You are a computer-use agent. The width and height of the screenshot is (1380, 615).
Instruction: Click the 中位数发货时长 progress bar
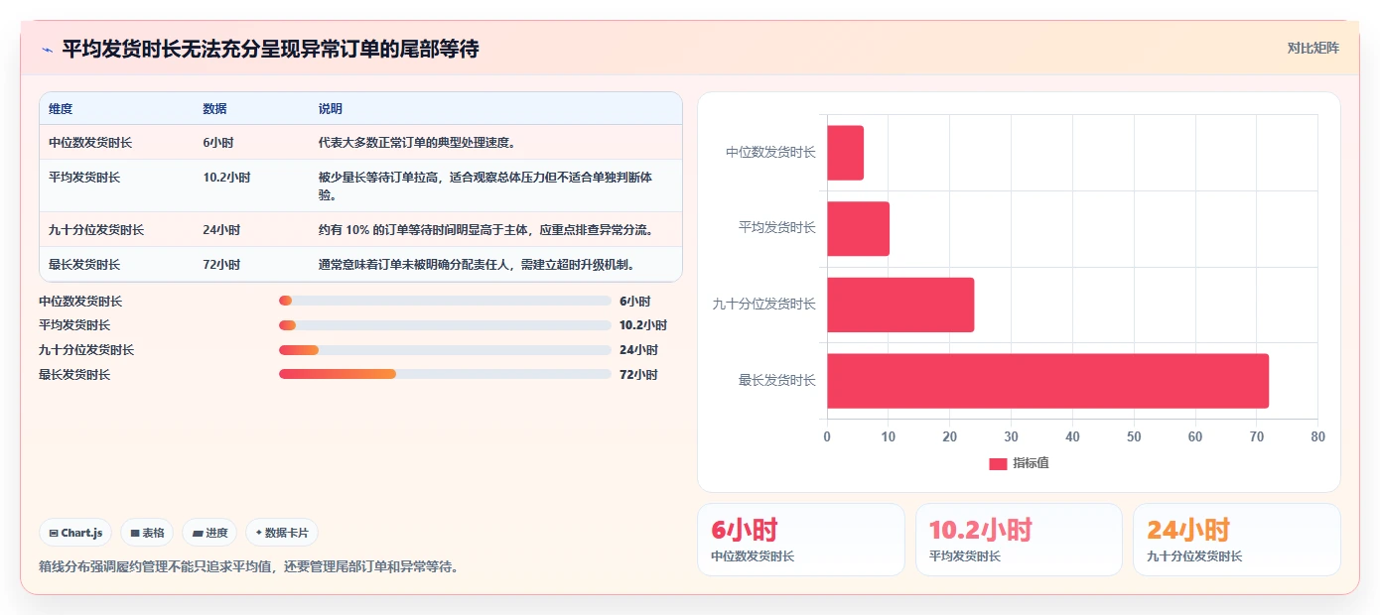(x=445, y=301)
